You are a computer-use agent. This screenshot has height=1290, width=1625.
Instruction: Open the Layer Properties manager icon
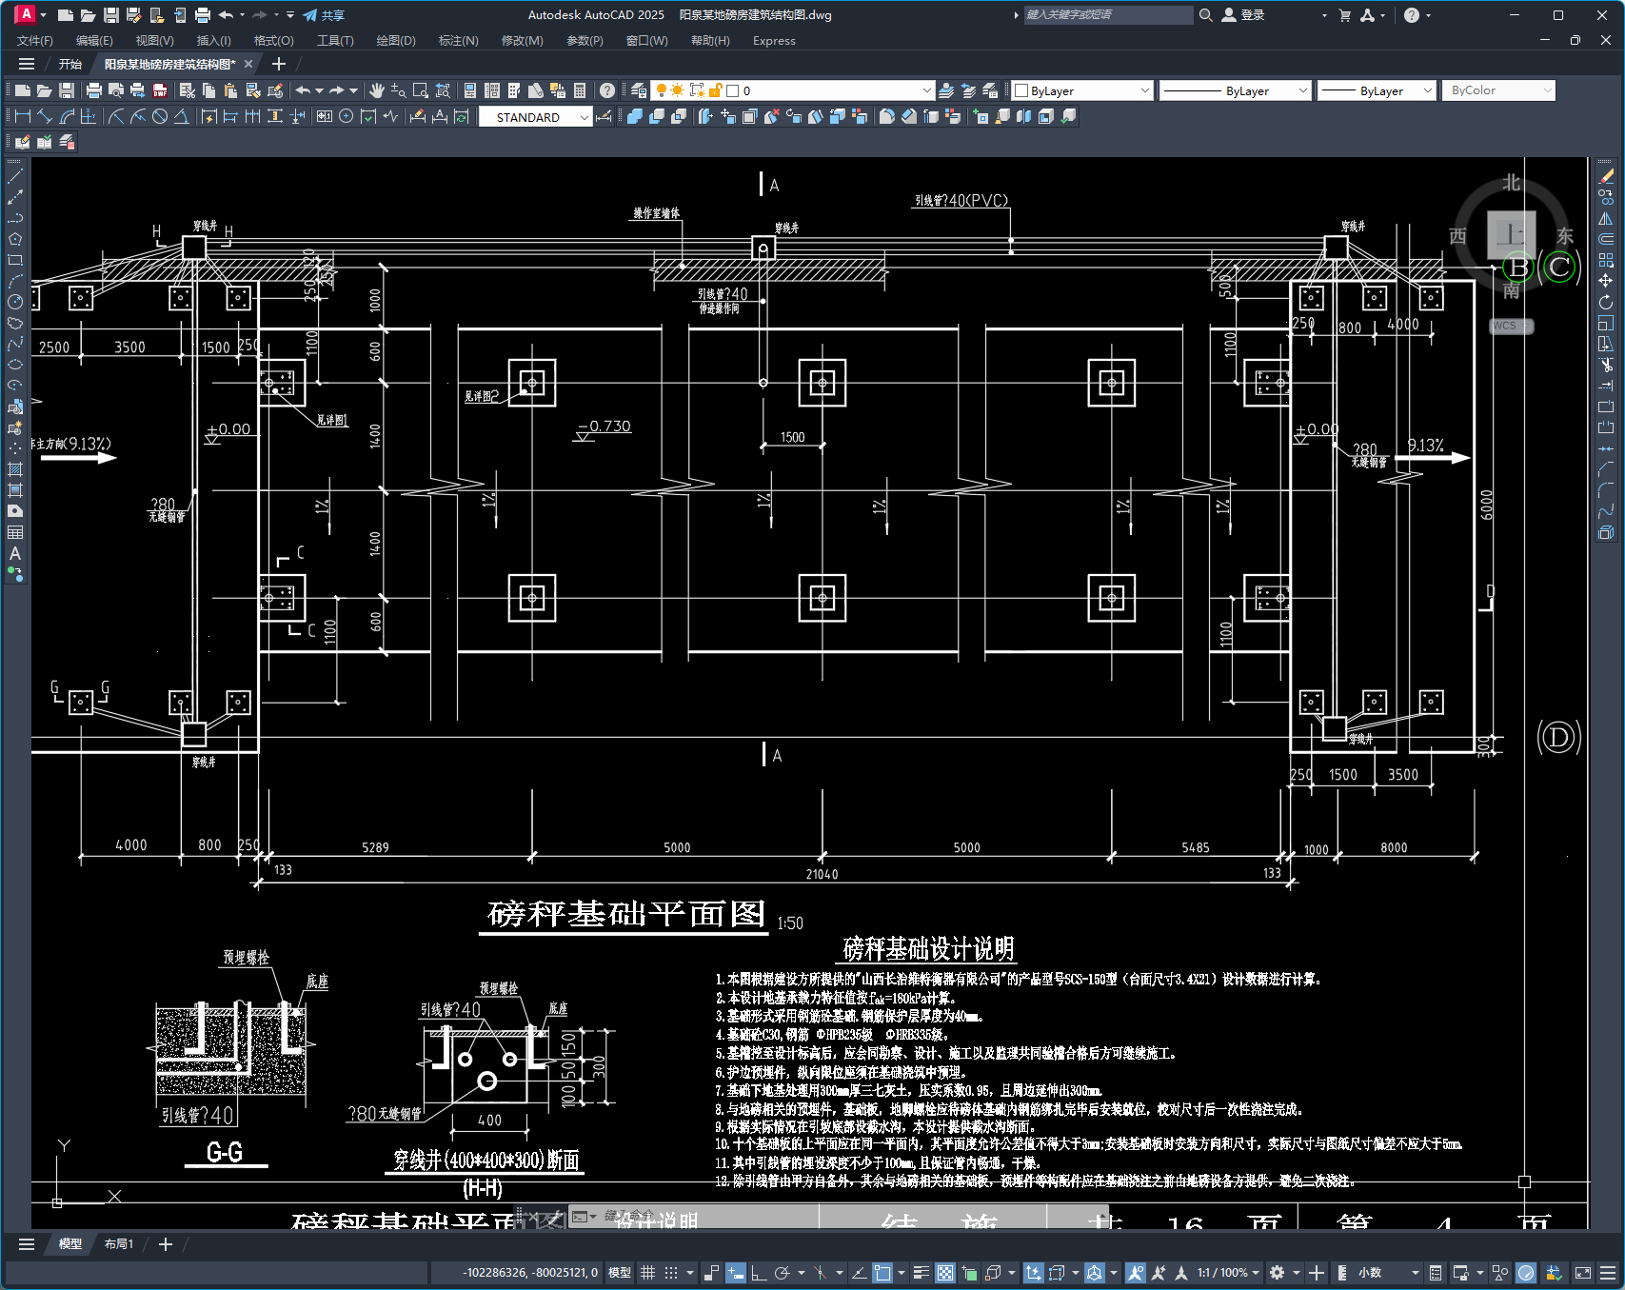639,90
